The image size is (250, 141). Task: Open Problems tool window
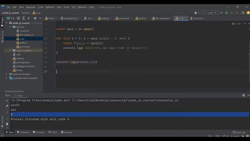point(23,132)
